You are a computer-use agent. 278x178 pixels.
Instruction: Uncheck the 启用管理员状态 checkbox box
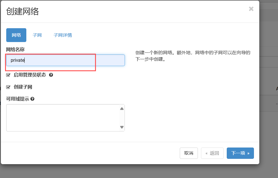[8, 75]
